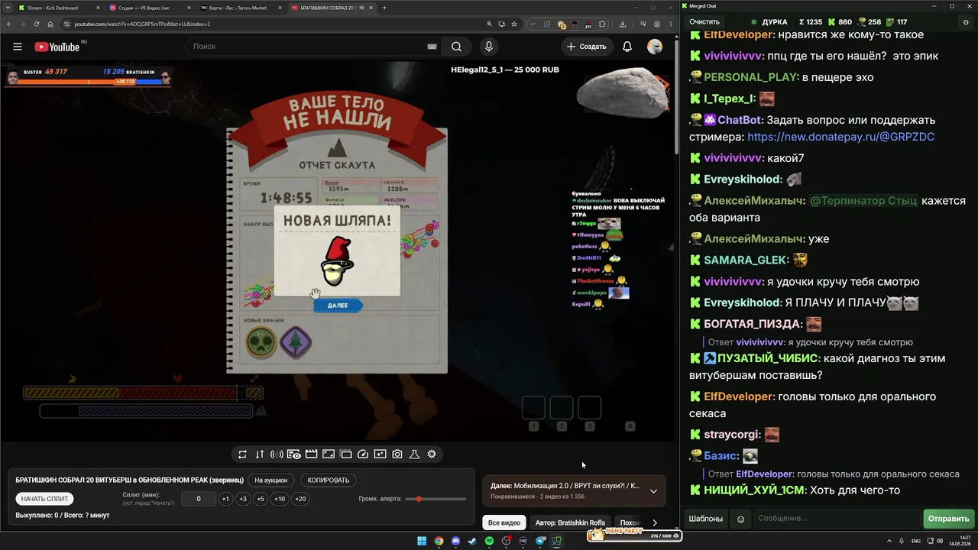Open the donatepay link in chat
Screen dimensions: 978x550
(x=840, y=137)
